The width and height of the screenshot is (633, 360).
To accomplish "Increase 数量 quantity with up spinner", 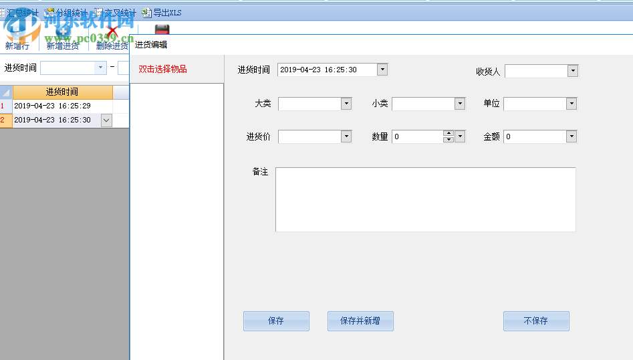I will pos(449,133).
